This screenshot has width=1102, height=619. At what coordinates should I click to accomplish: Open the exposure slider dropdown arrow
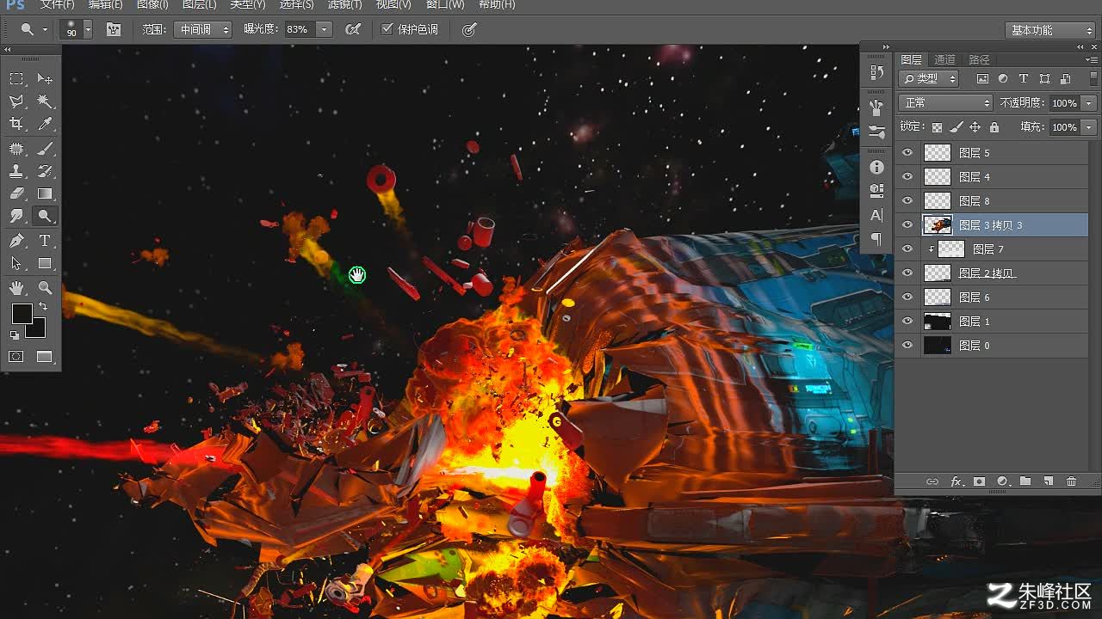[x=324, y=29]
